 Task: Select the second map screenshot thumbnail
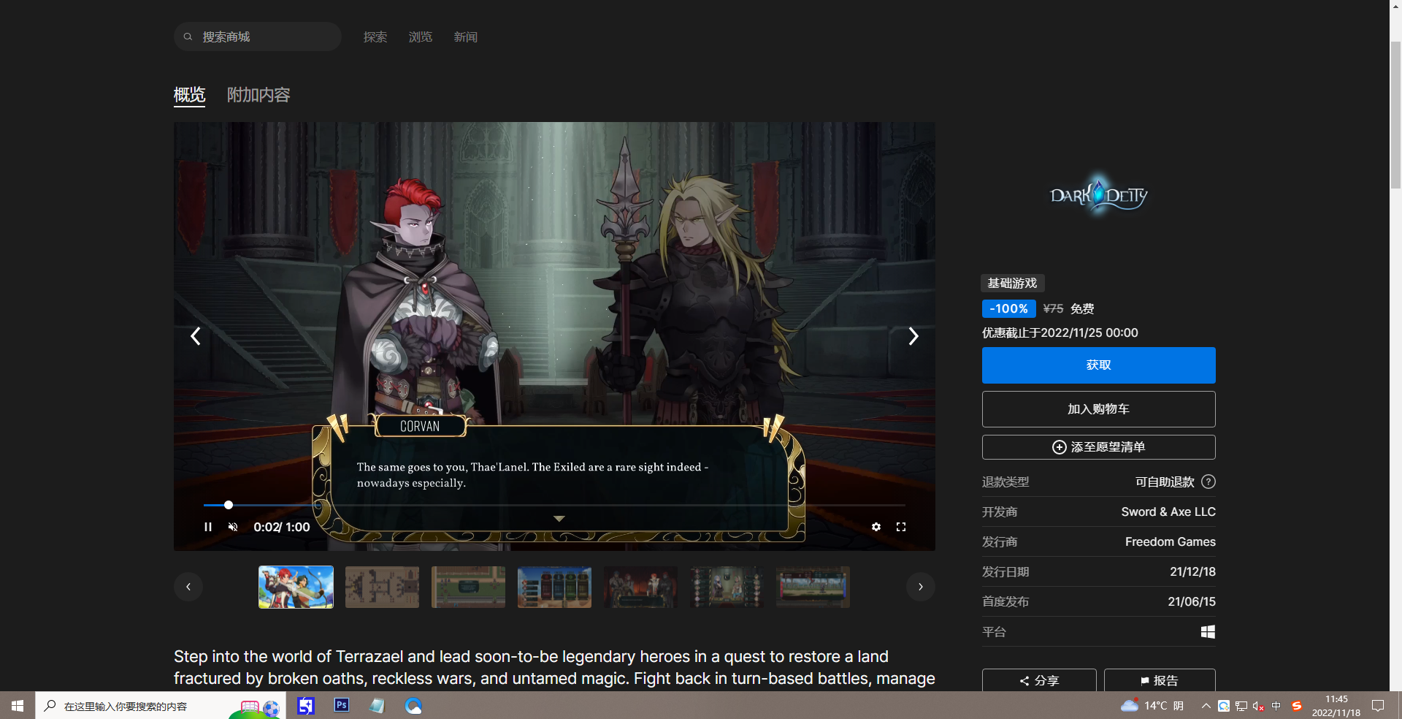point(382,587)
